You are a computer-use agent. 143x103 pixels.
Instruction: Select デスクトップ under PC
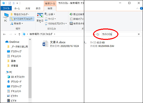[14, 86]
